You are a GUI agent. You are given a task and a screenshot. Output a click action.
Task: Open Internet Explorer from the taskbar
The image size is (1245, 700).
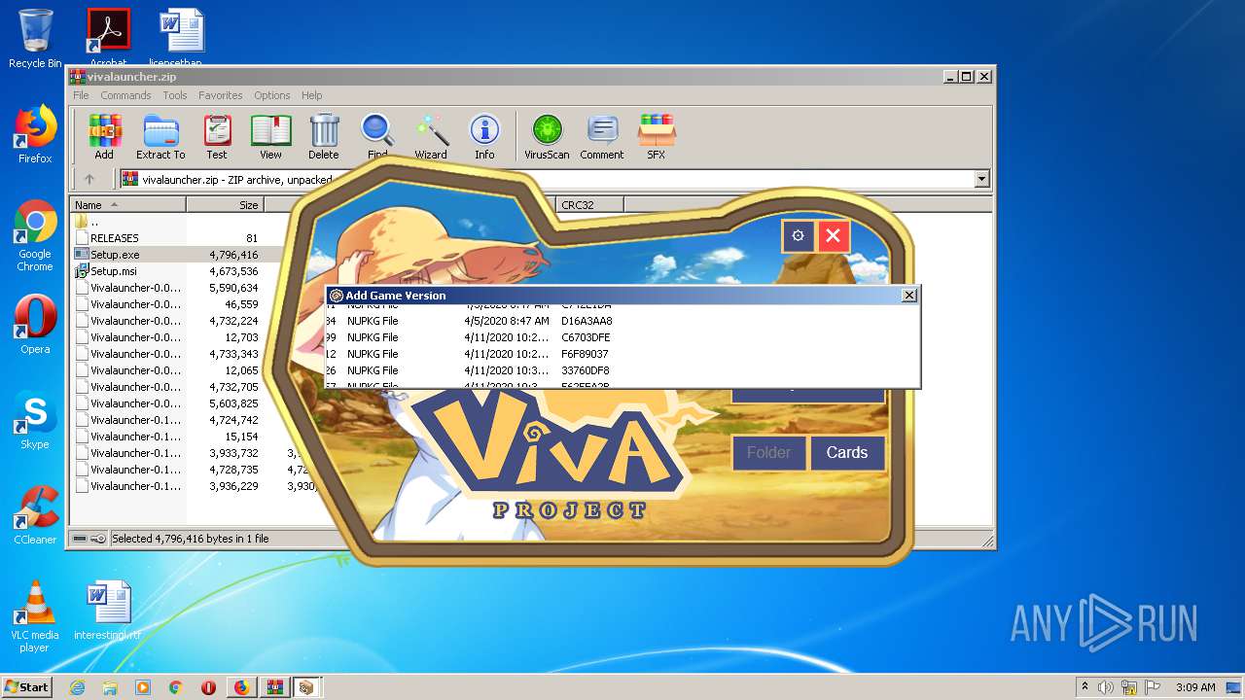(77, 687)
